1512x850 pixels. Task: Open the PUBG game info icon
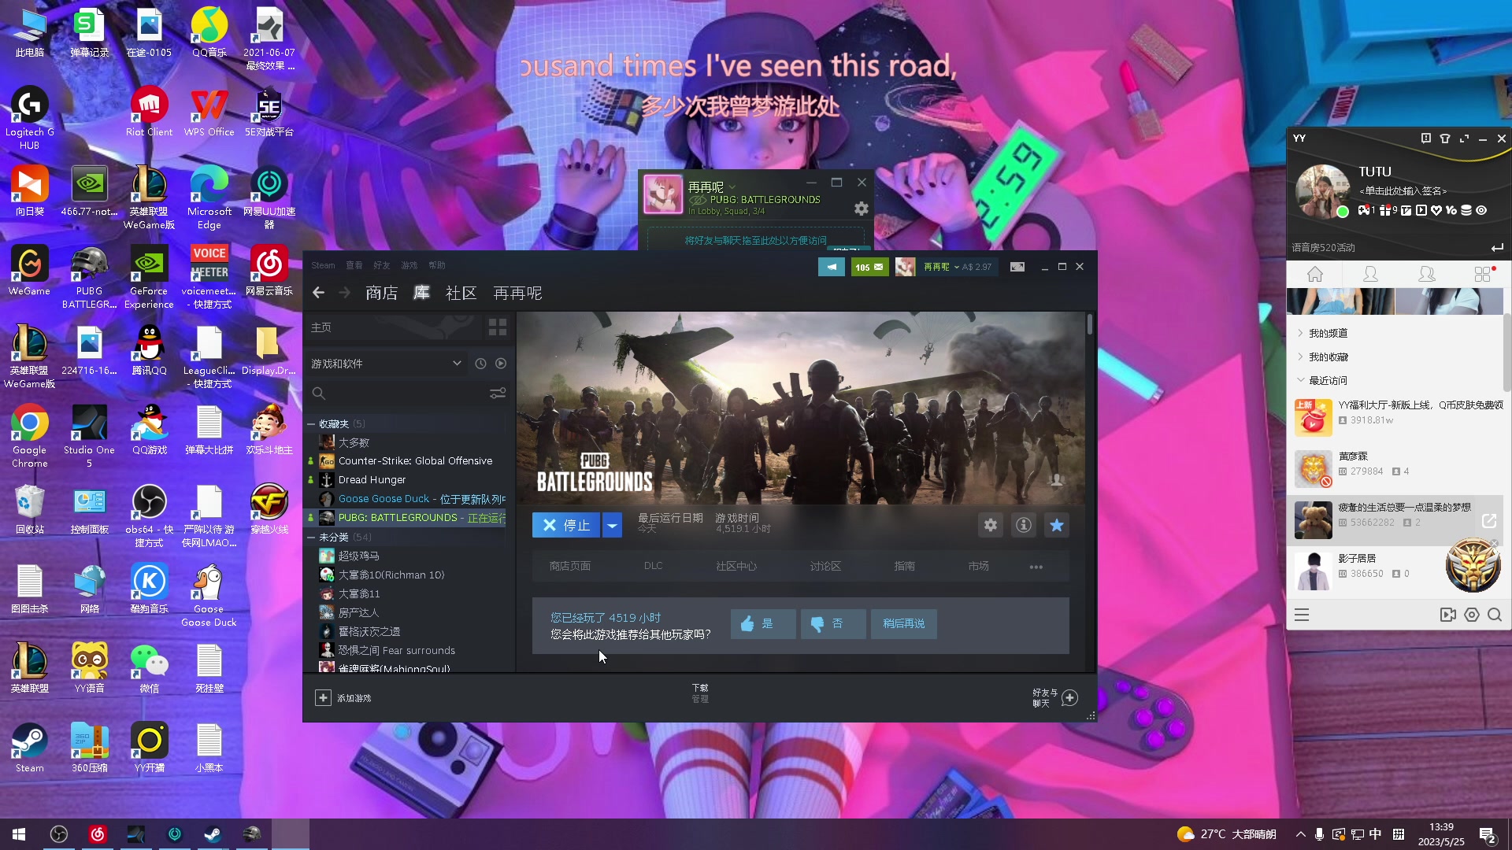[1024, 525]
